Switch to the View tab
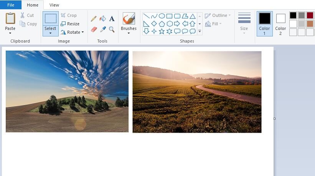The width and height of the screenshot is (315, 176). [x=54, y=5]
